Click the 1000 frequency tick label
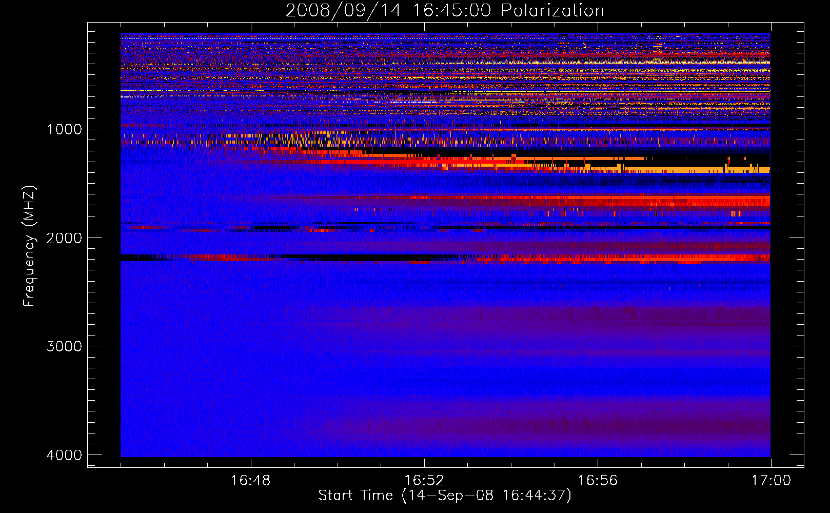Viewport: 830px width, 513px height. [64, 129]
